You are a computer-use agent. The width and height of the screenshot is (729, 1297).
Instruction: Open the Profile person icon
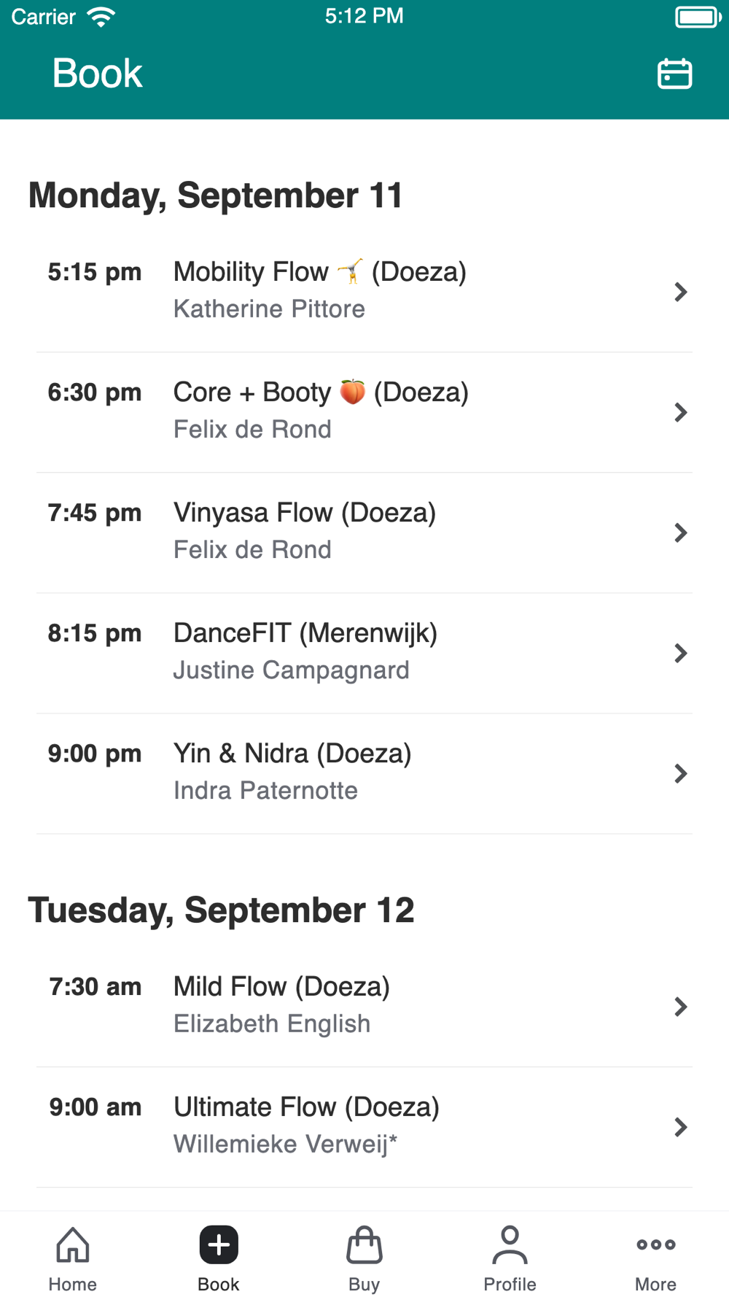click(x=510, y=1244)
